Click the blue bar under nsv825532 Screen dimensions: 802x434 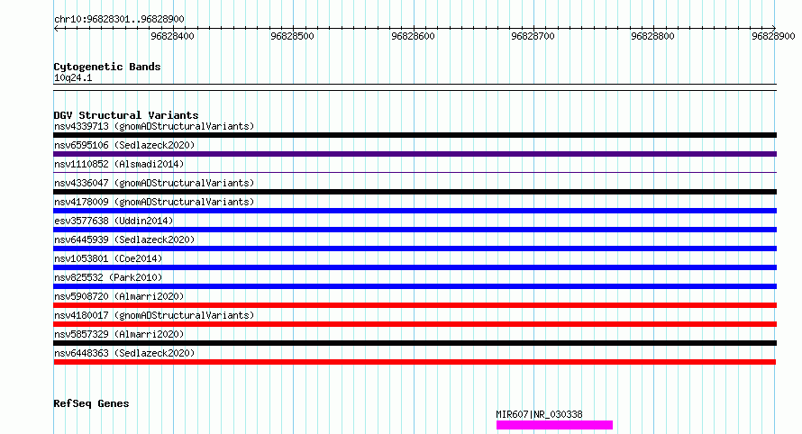tap(415, 286)
